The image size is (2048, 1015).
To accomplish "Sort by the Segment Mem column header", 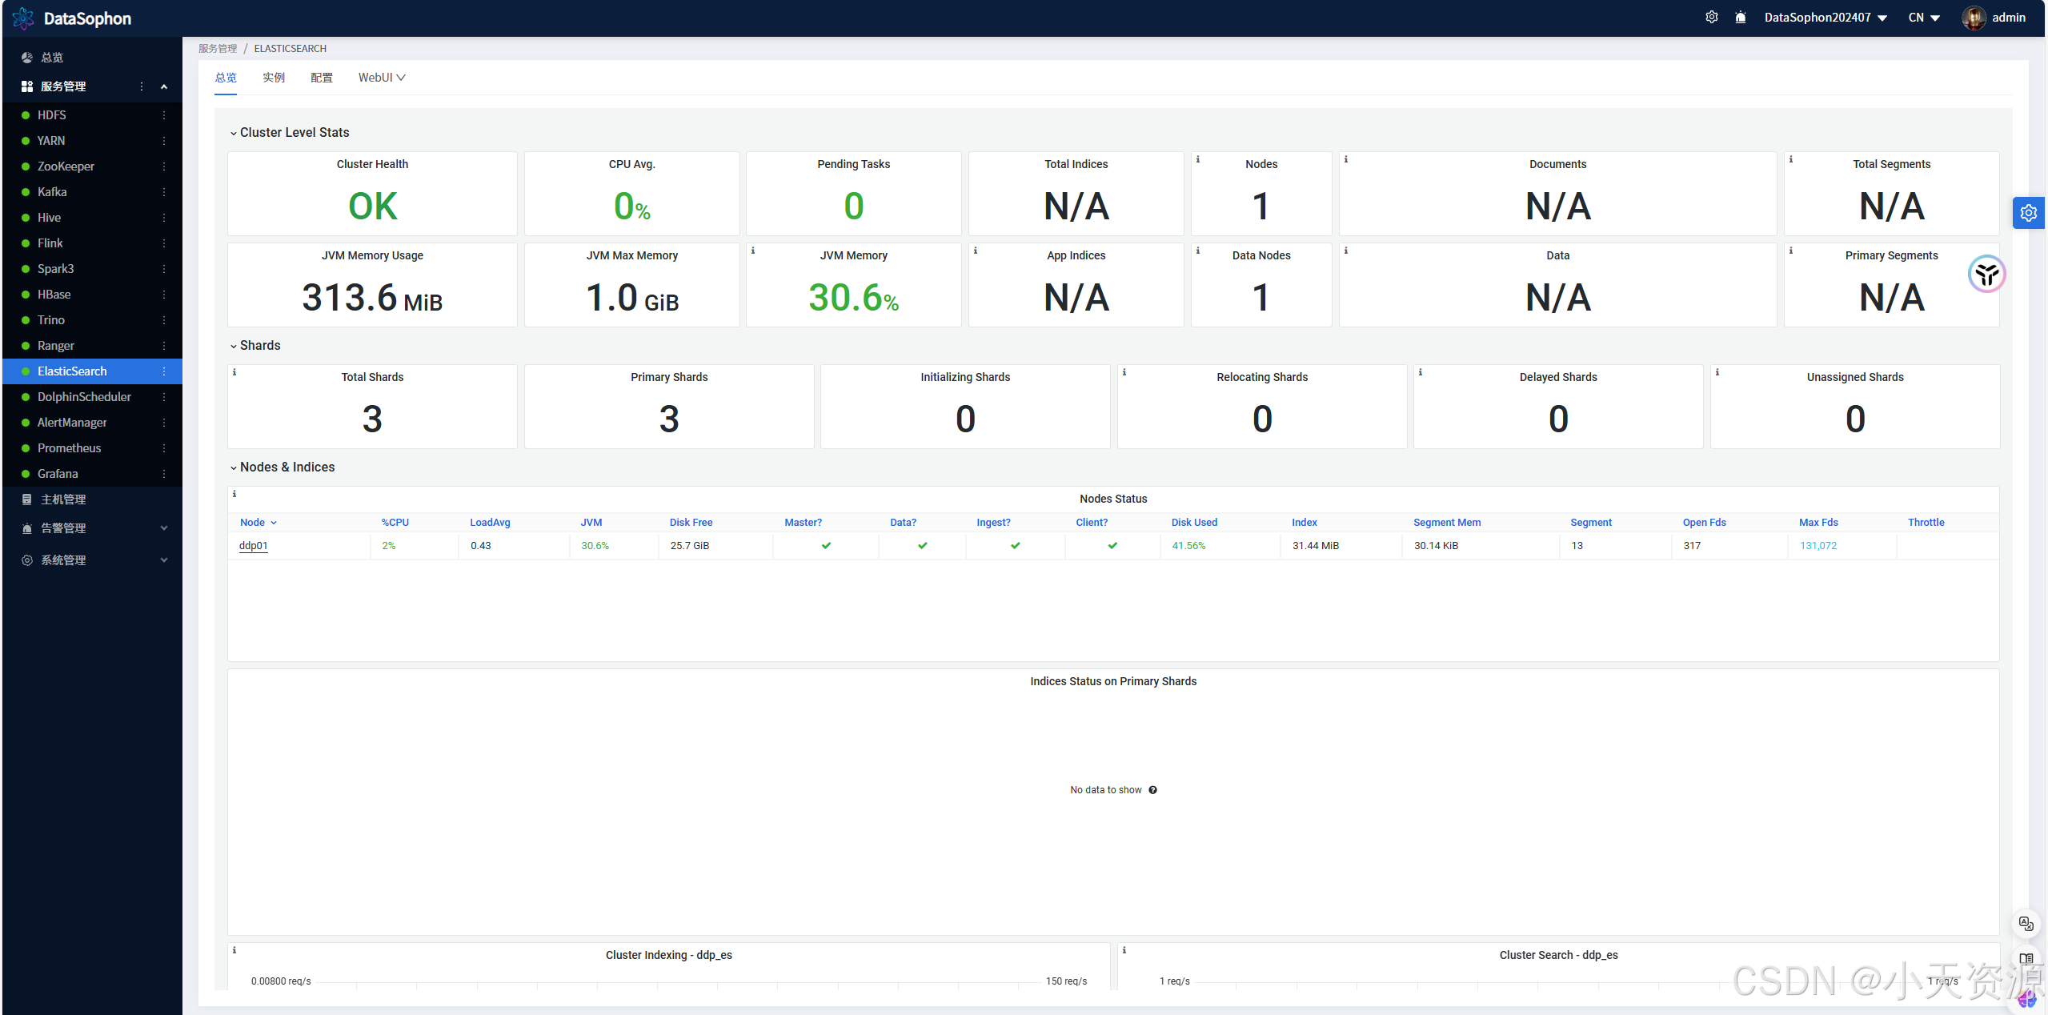I will 1447,523.
